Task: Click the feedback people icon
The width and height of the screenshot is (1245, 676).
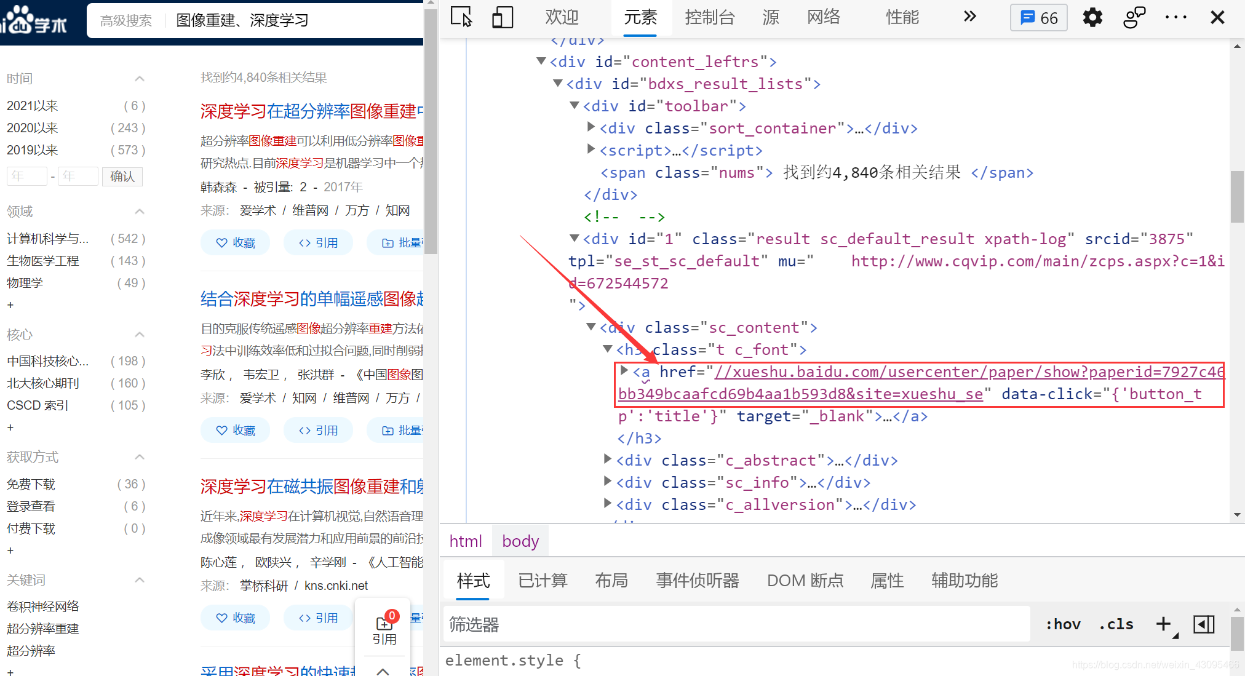Action: [x=1134, y=17]
